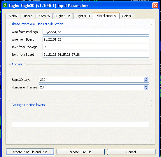Viewport: 161px width, 157px height.
Task: Increase the Number of Frames
Action: pos(146,86)
